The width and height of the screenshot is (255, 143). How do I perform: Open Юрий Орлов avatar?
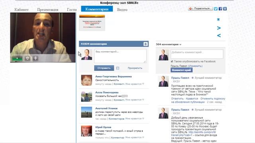(86, 131)
